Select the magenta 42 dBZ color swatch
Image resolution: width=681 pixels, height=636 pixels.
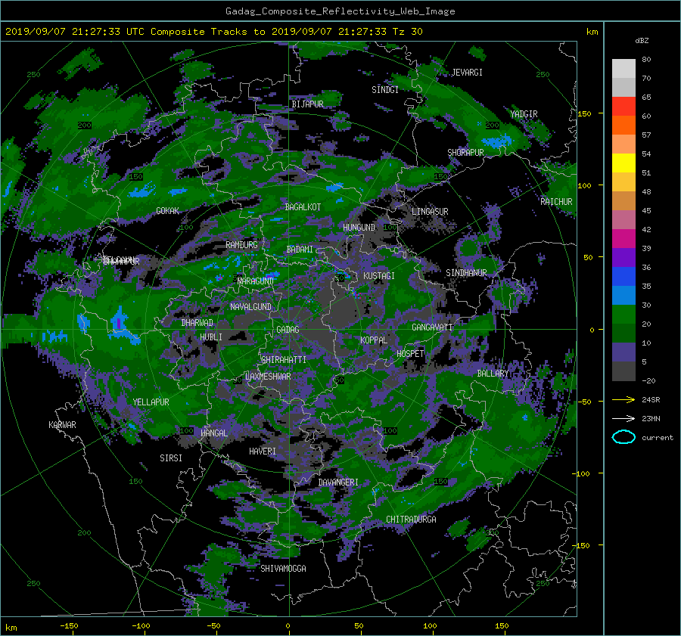tap(623, 238)
